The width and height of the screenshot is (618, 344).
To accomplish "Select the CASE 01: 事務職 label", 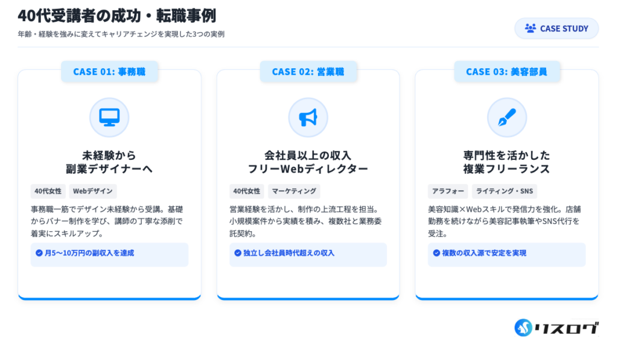I will coord(109,72).
